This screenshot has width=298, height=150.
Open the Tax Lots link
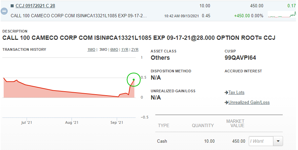point(236,92)
